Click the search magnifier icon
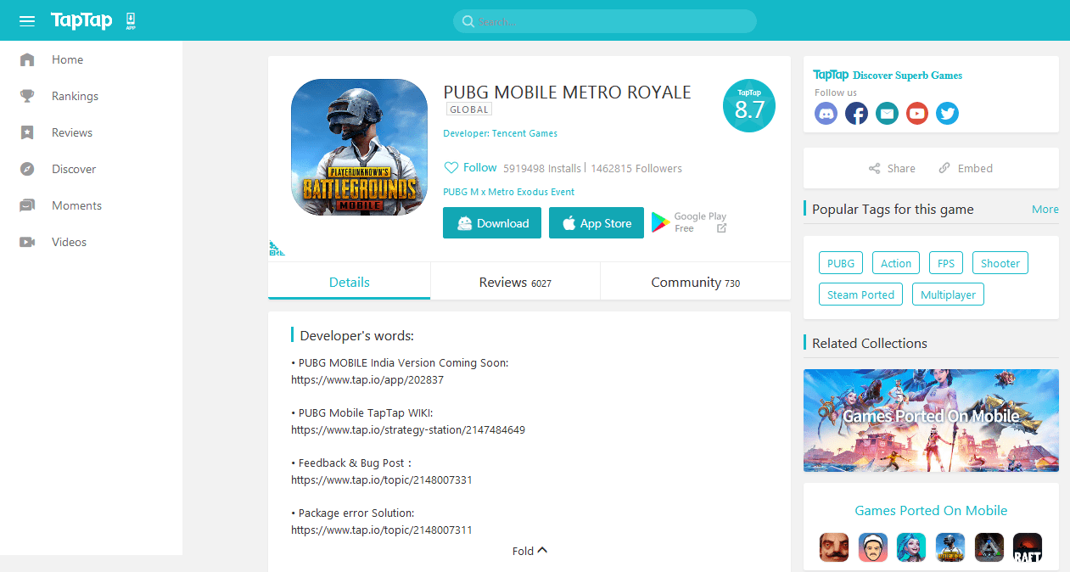 click(468, 21)
